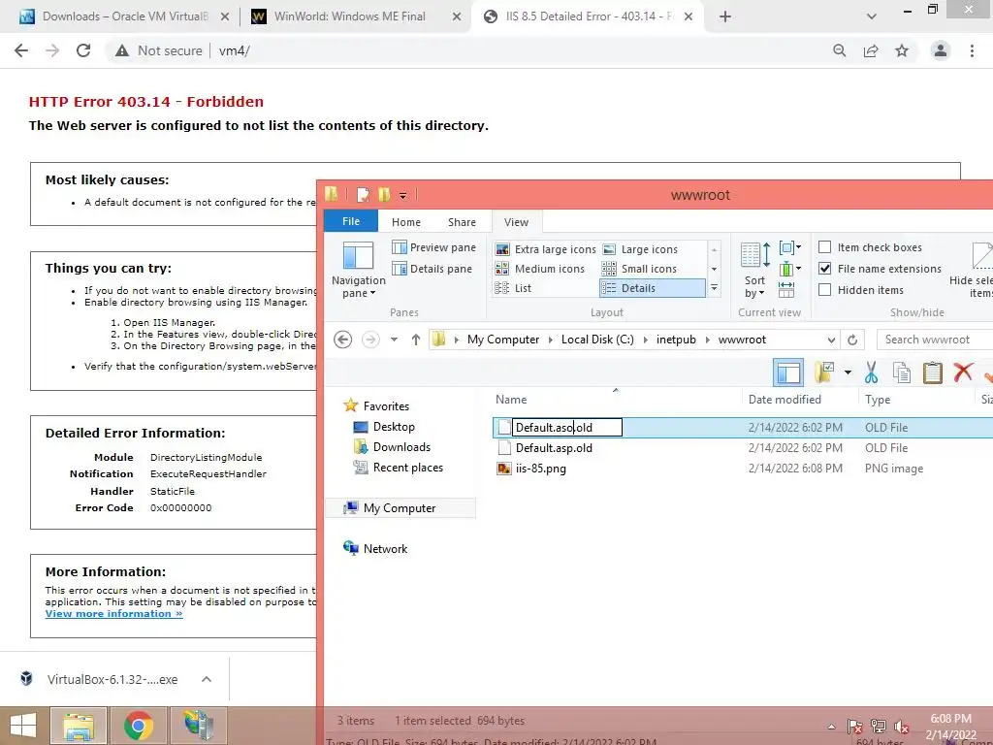The height and width of the screenshot is (745, 993).
Task: Switch to the Share ribbon tab
Action: pos(462,222)
